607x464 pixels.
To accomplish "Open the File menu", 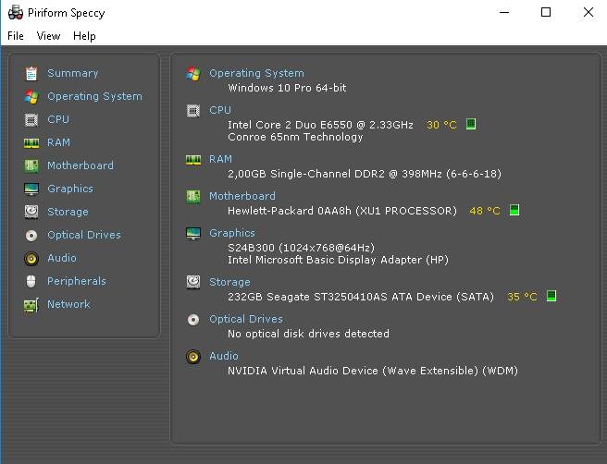I will tap(16, 36).
